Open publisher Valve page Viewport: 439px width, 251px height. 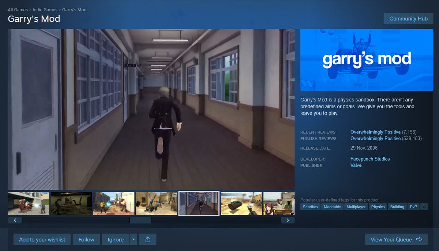356,165
